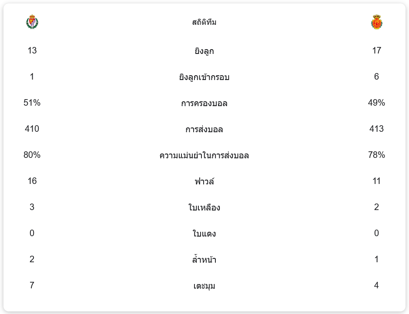Click the 51% possession value
This screenshot has height=314, width=409.
32,103
